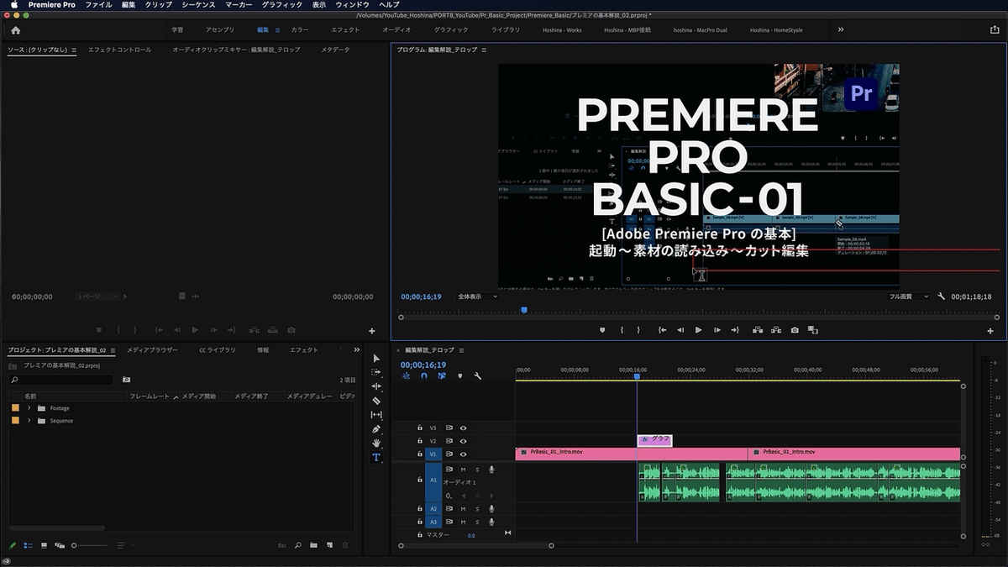Click Extract button in Program monitor

coord(776,330)
